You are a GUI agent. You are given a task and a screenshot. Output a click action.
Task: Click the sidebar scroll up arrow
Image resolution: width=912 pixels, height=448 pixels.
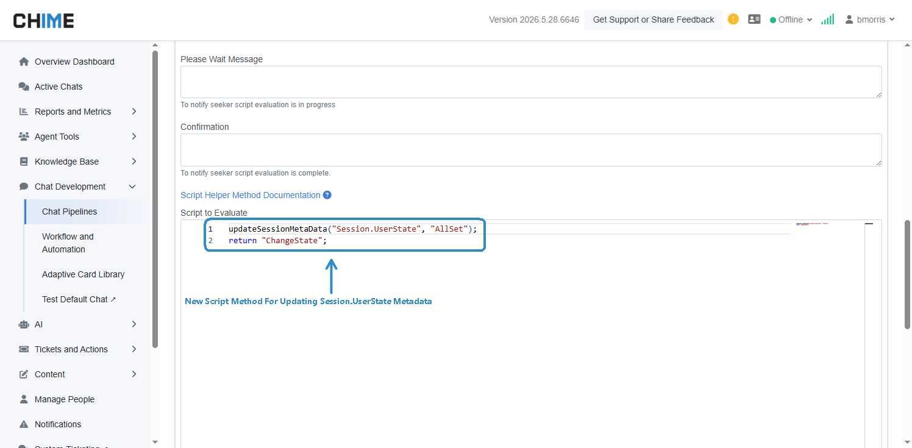[x=155, y=45]
